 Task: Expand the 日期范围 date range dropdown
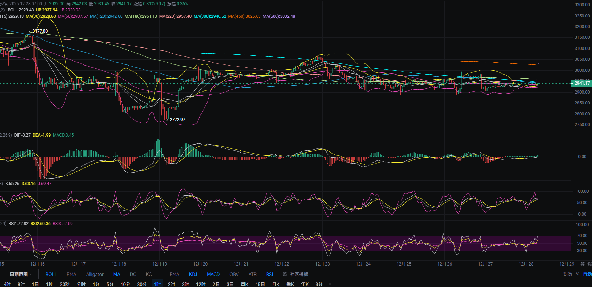tap(21, 274)
